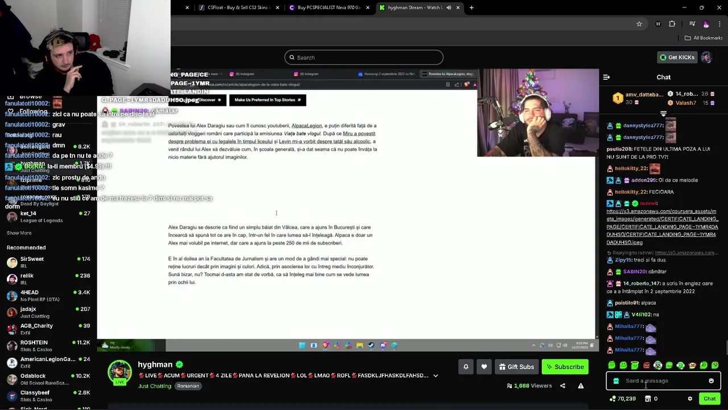Click the Gift Subs button
The height and width of the screenshot is (410, 728).
[516, 367]
